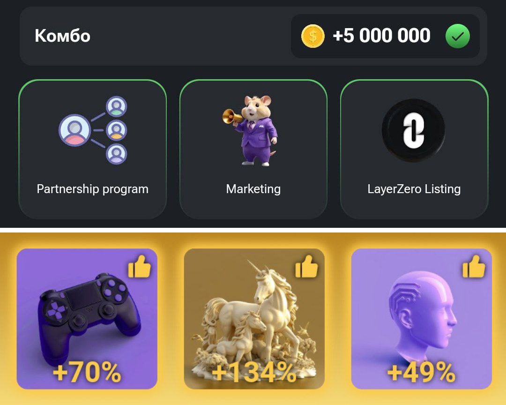Select LayerZero Listing card text
The height and width of the screenshot is (405, 506).
(x=414, y=189)
